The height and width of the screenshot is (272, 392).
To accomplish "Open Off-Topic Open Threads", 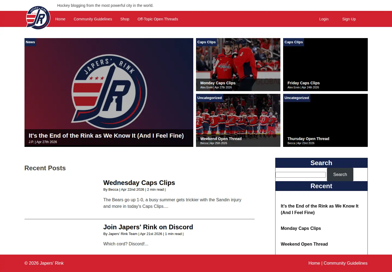I will click(x=158, y=19).
